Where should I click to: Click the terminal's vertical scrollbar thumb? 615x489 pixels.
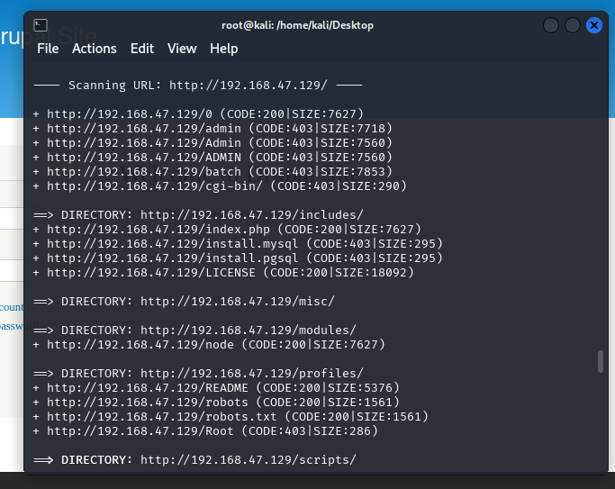(x=601, y=361)
